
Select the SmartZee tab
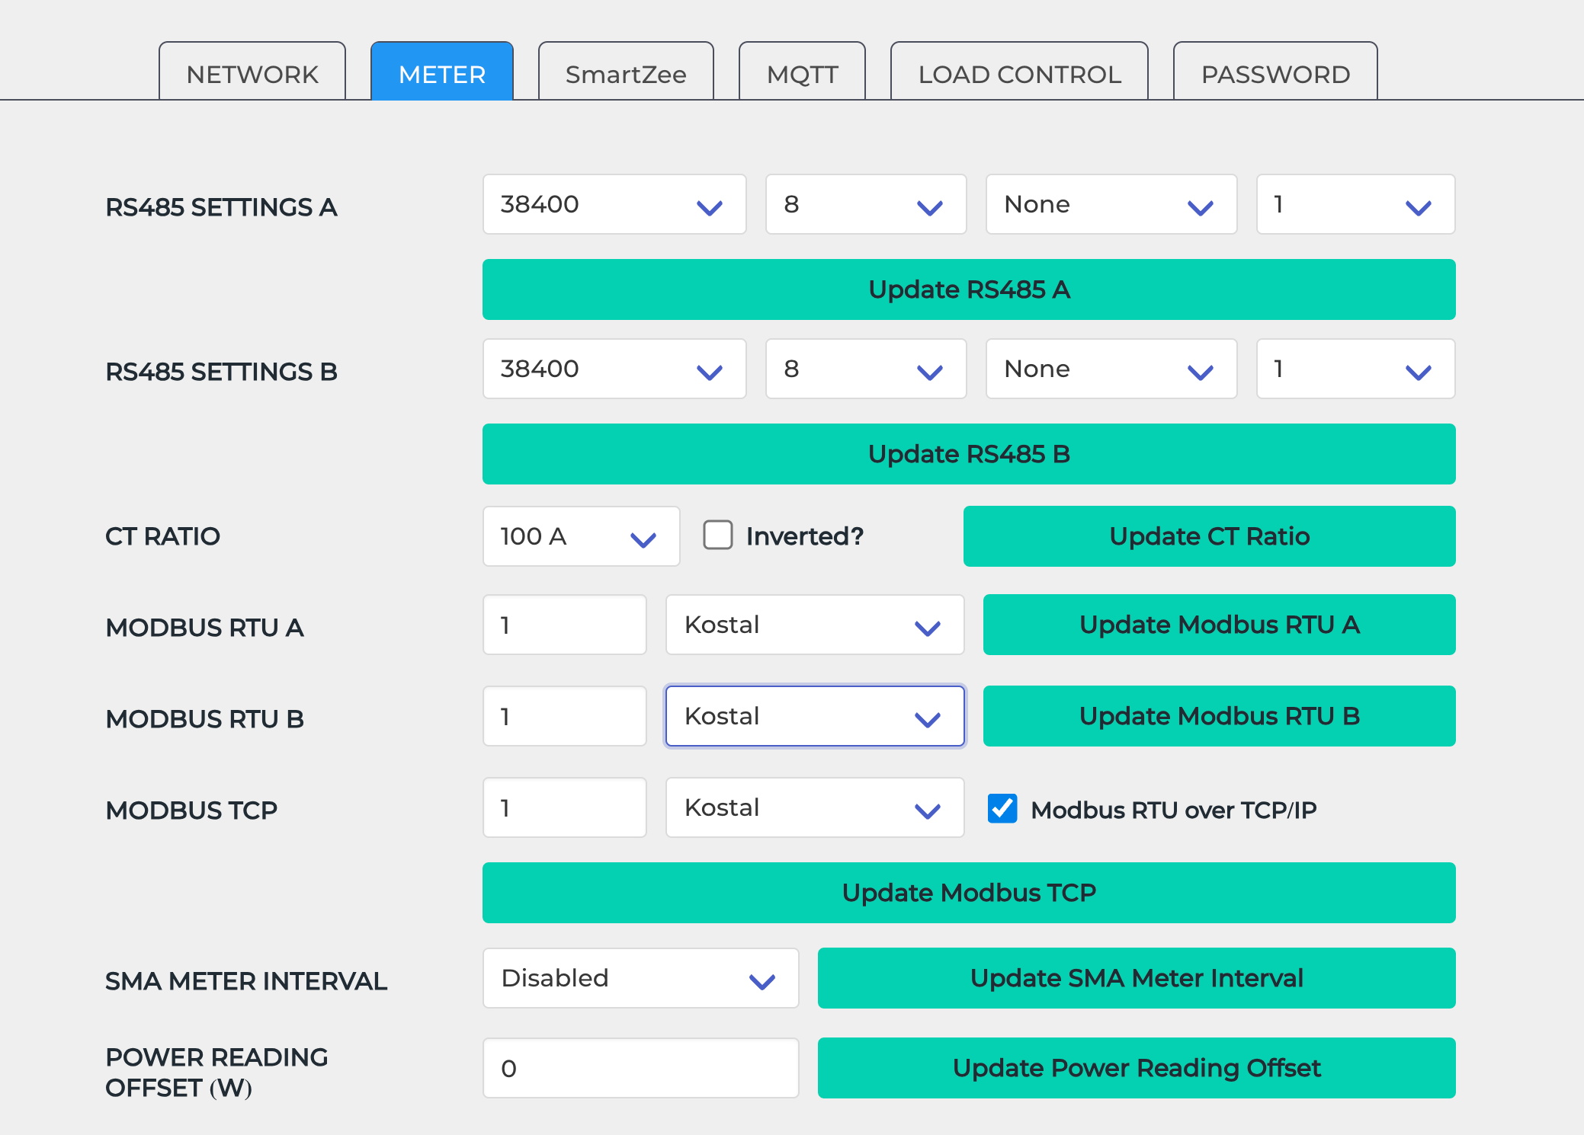click(626, 74)
